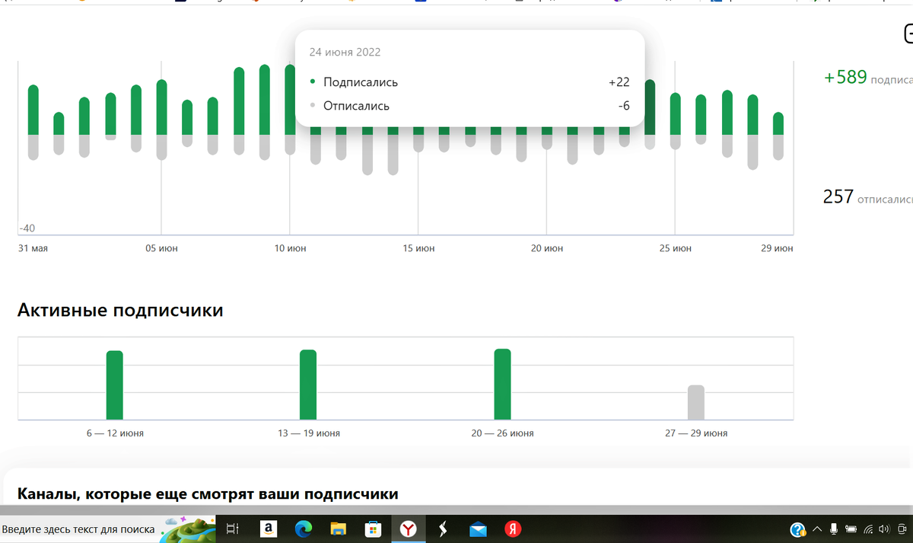Image resolution: width=913 pixels, height=543 pixels.
Task: Click the gray 27 — 29 июня bar
Action: click(696, 402)
